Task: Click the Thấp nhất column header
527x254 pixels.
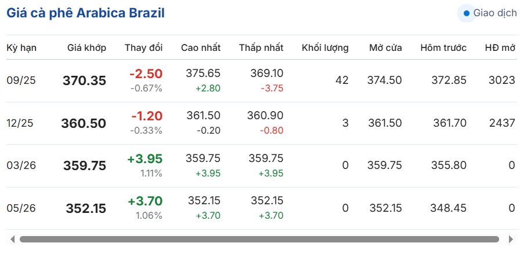Action: tap(261, 48)
